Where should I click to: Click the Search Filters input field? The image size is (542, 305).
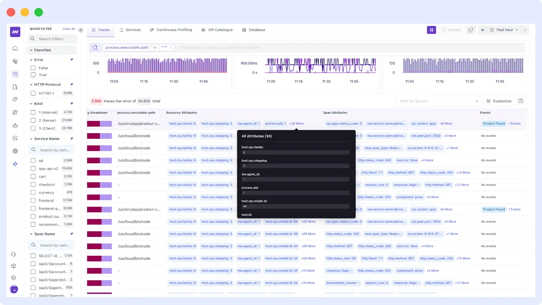tap(53, 39)
